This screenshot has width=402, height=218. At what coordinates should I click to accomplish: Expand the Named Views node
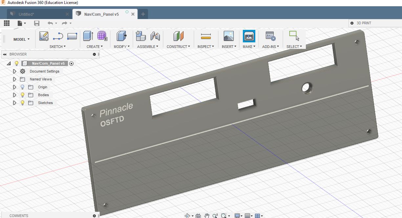[x=14, y=79]
